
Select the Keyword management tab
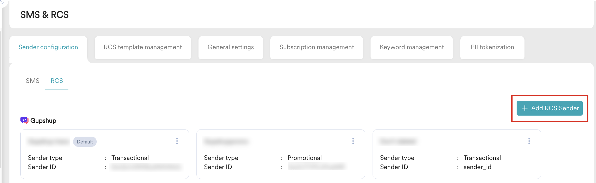(x=411, y=47)
